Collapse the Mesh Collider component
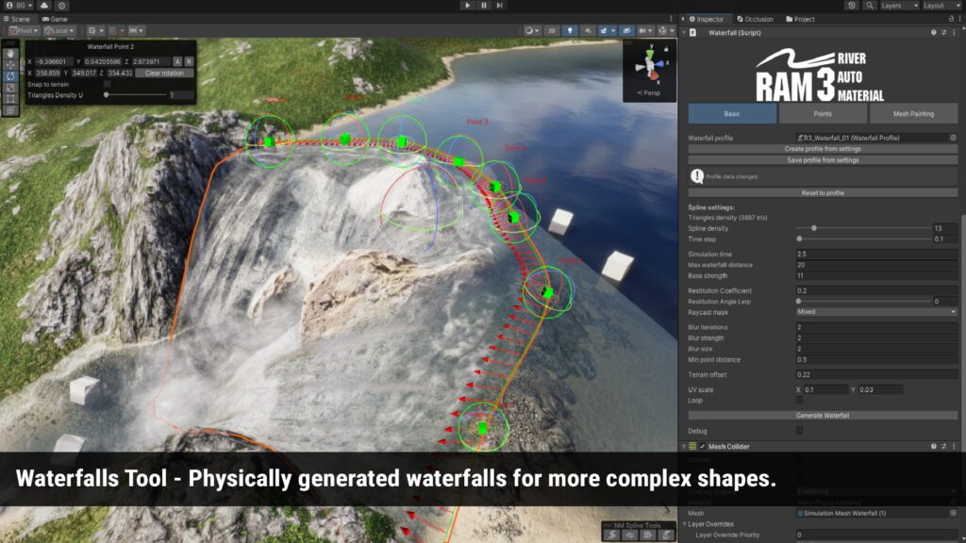The width and height of the screenshot is (966, 543). (x=684, y=446)
